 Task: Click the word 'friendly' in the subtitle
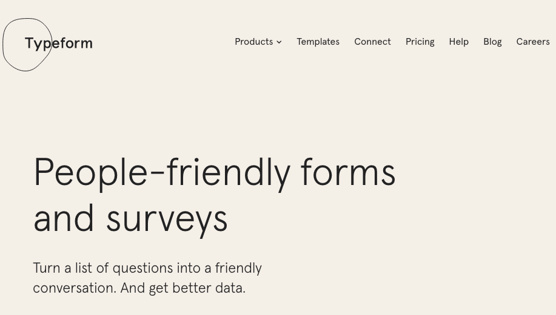coord(238,268)
